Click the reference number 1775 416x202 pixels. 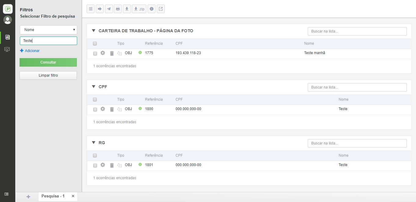(x=149, y=53)
